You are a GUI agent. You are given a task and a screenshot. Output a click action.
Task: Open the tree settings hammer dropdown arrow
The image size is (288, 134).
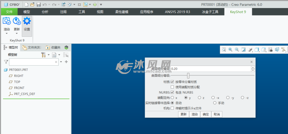pos(49,55)
